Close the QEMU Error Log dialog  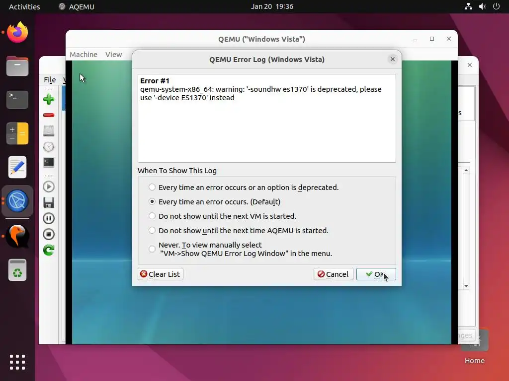pyautogui.click(x=393, y=59)
